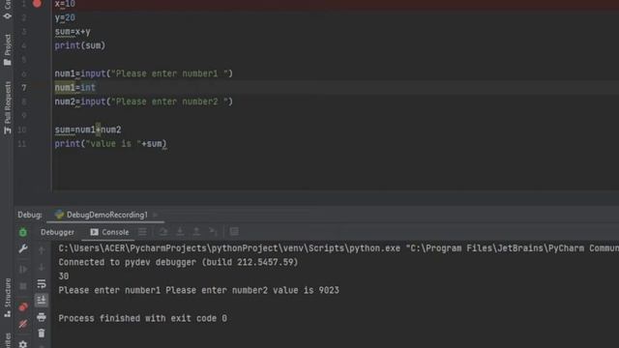The height and width of the screenshot is (348, 619).
Task: Switch to the Debugger tab
Action: [x=57, y=232]
